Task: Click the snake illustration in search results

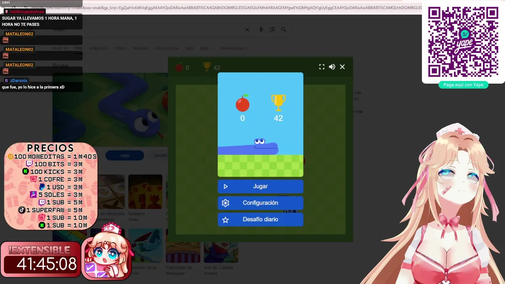Action: pyautogui.click(x=110, y=110)
